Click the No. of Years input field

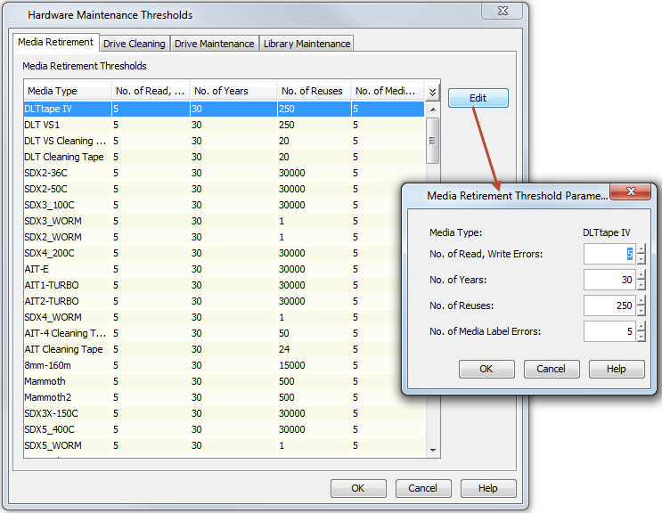pos(609,280)
